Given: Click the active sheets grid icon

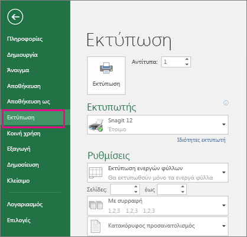Looking at the screenshot, I should 96,173.
